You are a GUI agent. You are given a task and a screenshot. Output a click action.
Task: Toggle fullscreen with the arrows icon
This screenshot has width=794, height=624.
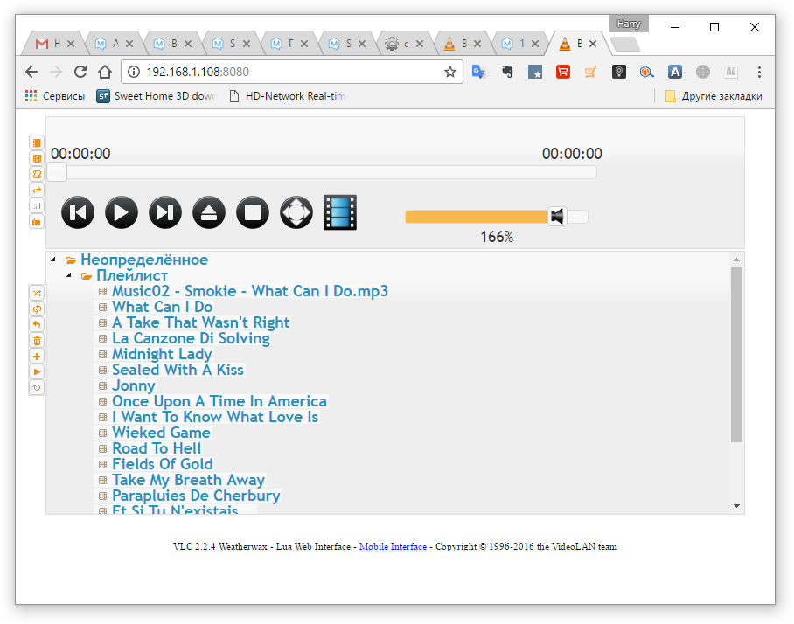[296, 212]
